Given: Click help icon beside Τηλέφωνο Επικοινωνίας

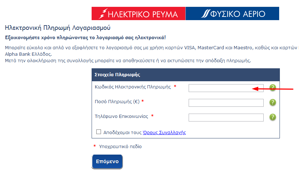Looking at the screenshot, I should coord(273,117).
